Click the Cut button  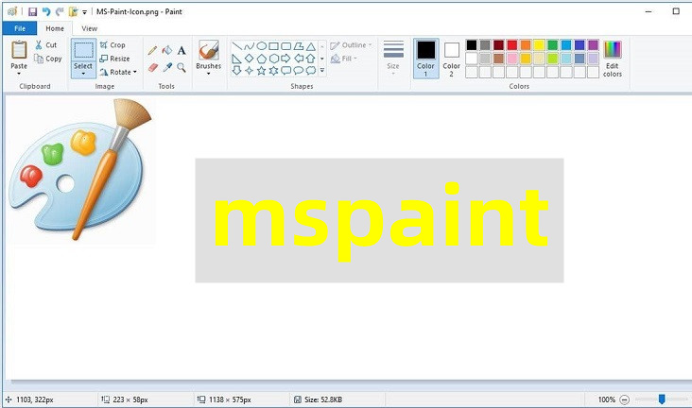click(45, 45)
